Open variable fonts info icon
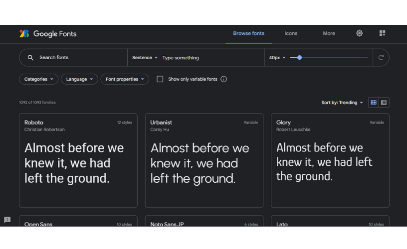 (x=223, y=79)
